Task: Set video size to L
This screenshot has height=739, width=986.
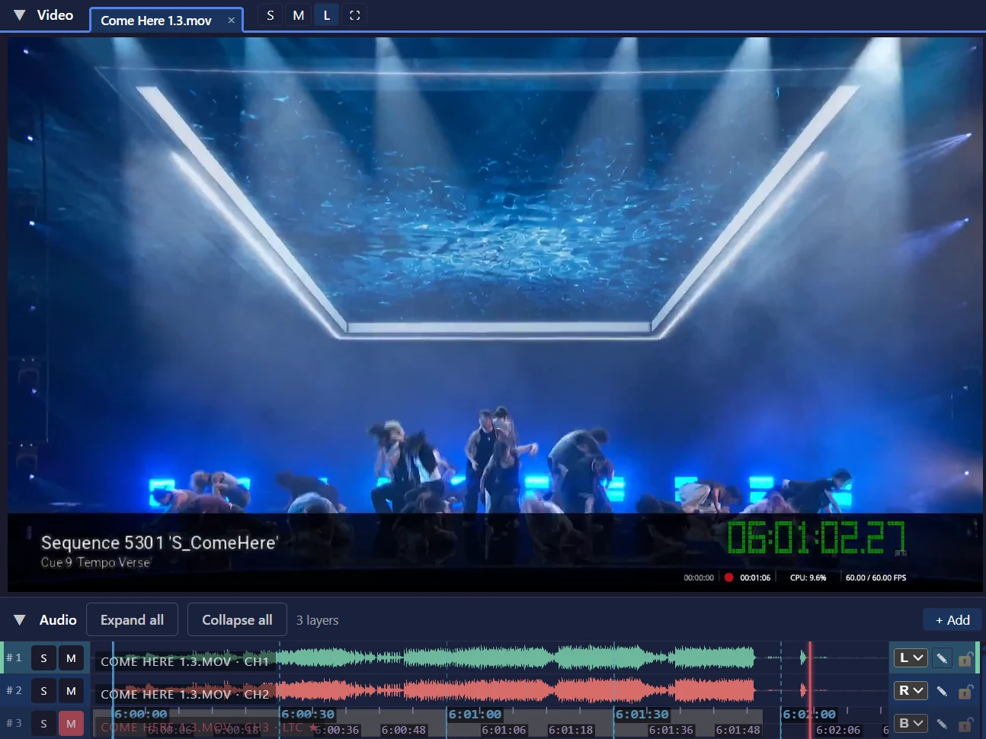Action: point(327,15)
